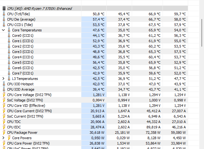Click lightning icon beside Core Powers
Viewport: 204px width, 149px height.
point(9,138)
